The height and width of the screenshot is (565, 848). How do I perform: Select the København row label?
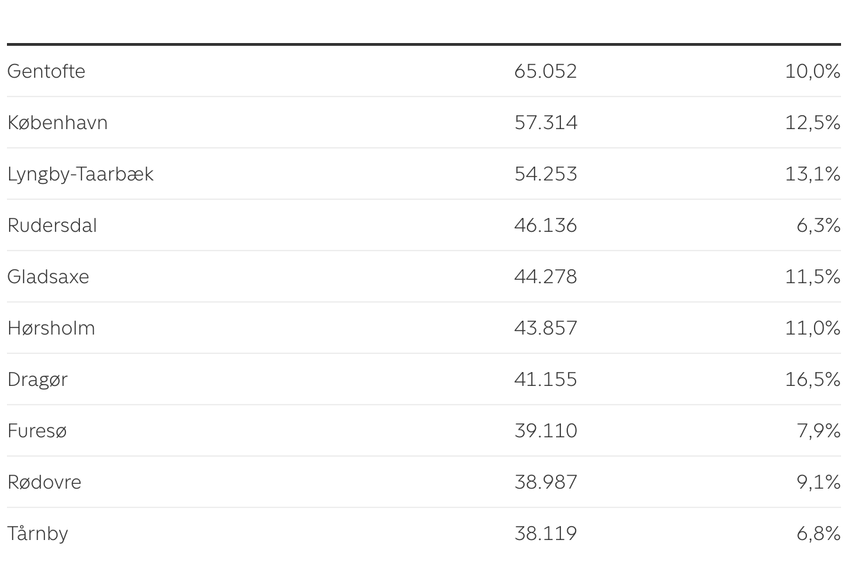point(58,123)
